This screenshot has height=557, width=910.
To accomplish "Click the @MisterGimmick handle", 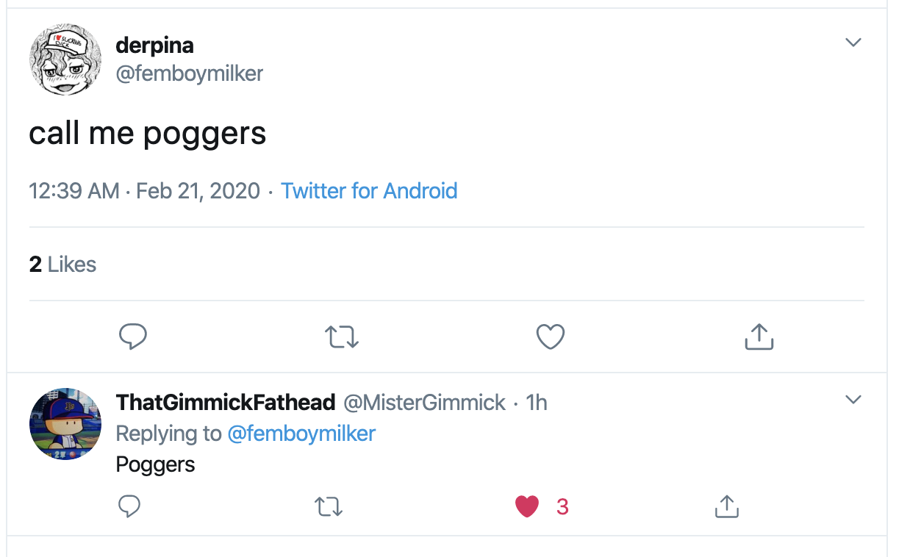I will coord(424,403).
